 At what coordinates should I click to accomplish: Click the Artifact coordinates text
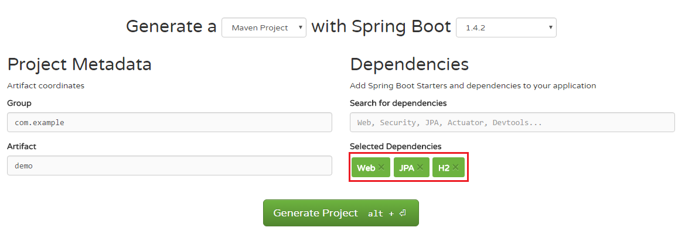coord(46,86)
